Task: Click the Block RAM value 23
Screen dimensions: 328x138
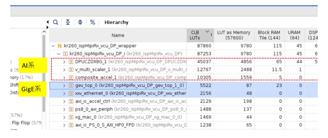Action: click(279, 85)
